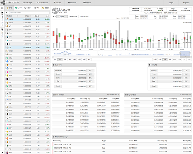193x154 pixels.
Task: Open the DOGE market row in list
Action: (27, 51)
